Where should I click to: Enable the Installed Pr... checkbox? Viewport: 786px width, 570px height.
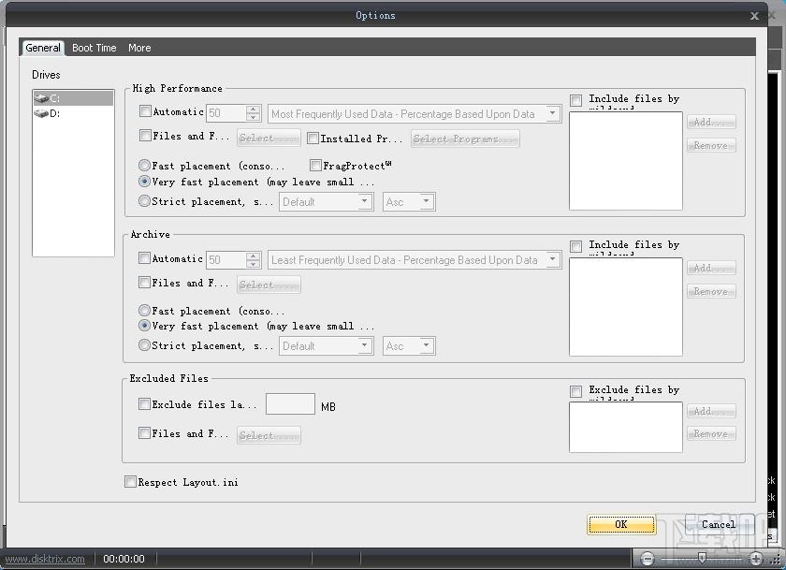coord(313,139)
